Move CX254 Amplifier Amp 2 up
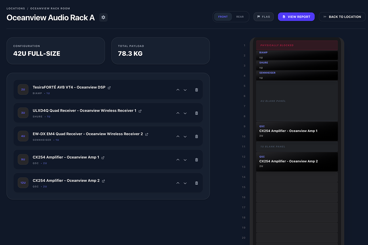 (x=178, y=183)
